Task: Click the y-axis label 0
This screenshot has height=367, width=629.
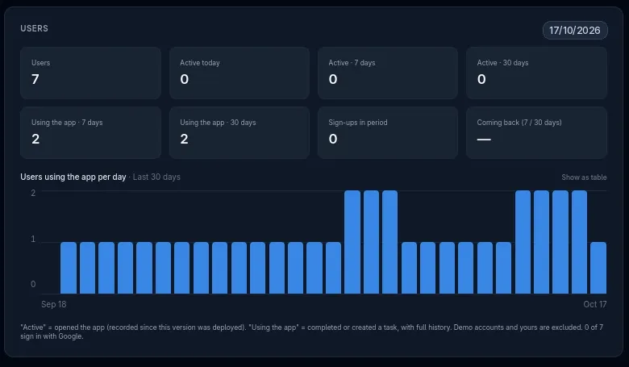Action: point(33,285)
